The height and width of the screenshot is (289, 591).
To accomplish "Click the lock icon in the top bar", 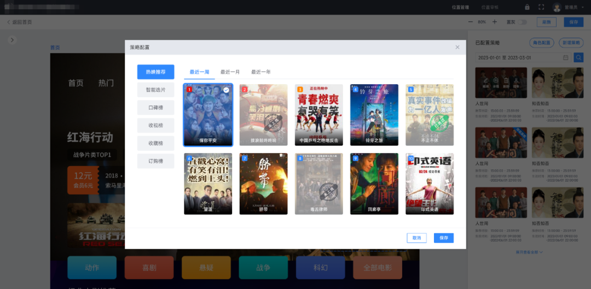I will 527,7.
